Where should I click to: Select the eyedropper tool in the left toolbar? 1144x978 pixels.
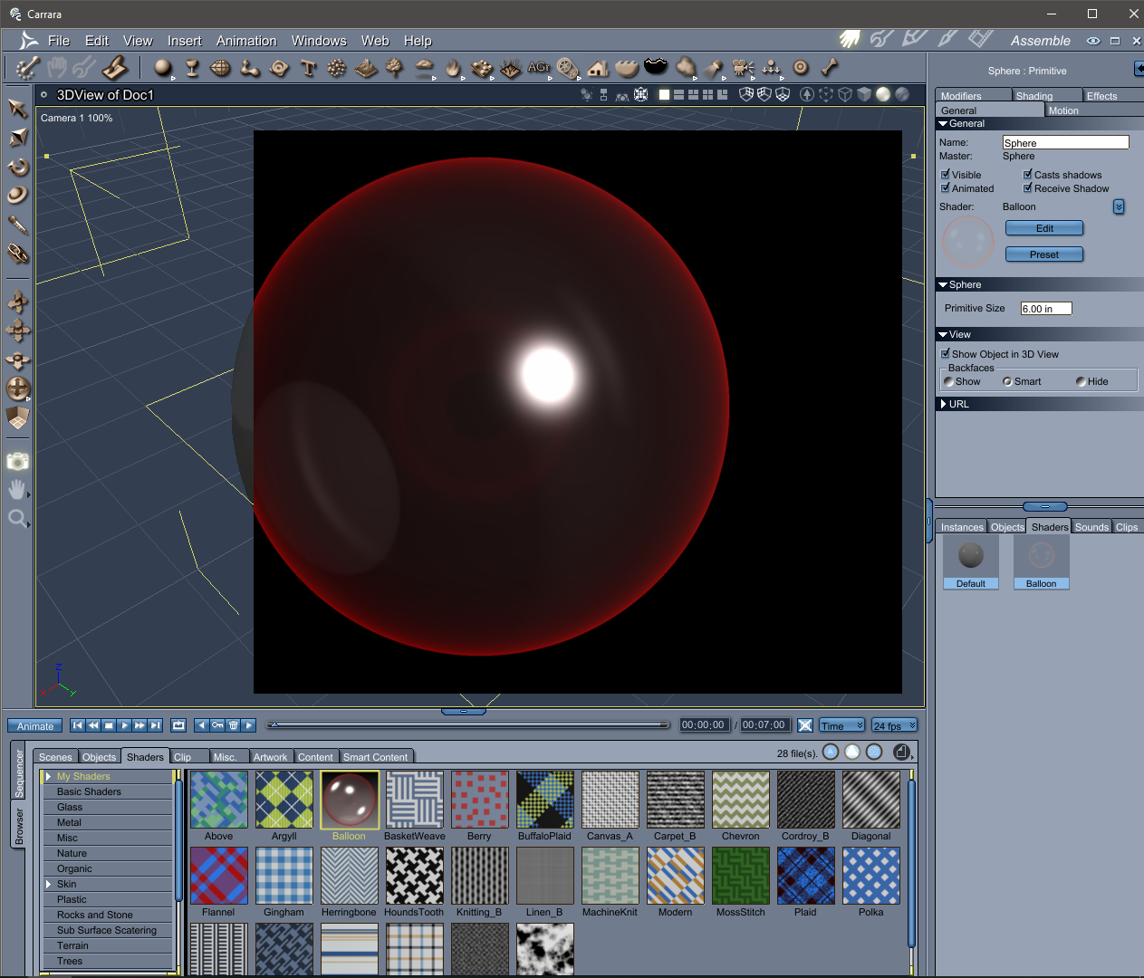pos(17,225)
